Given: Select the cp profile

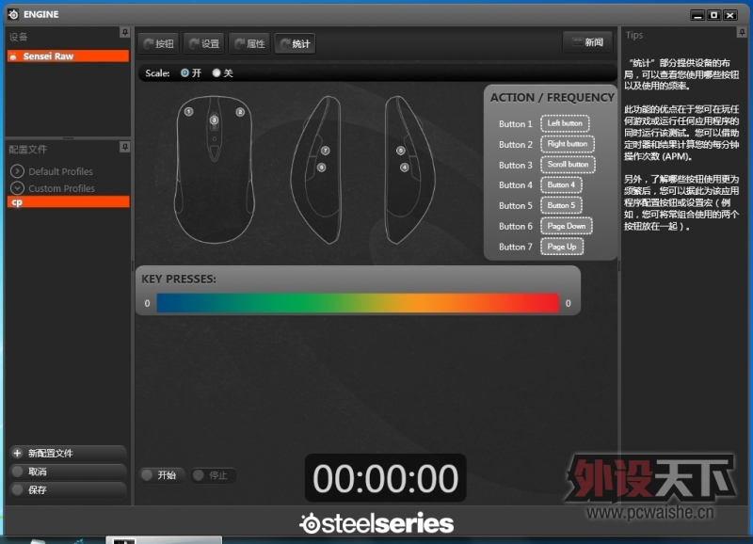Looking at the screenshot, I should tap(68, 202).
